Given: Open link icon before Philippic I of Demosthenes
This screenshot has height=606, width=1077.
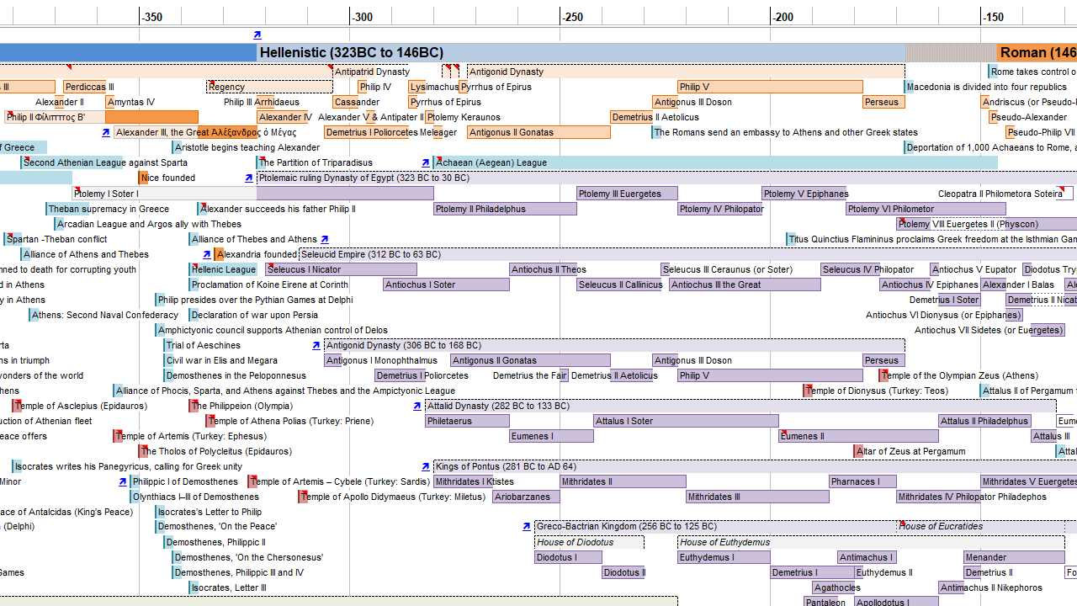Looking at the screenshot, I should click(x=123, y=482).
